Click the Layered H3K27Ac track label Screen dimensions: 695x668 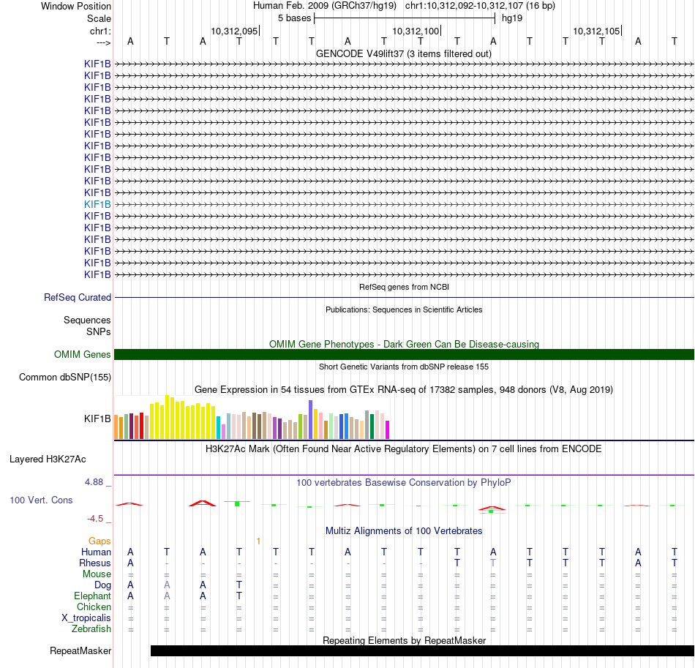pos(48,459)
